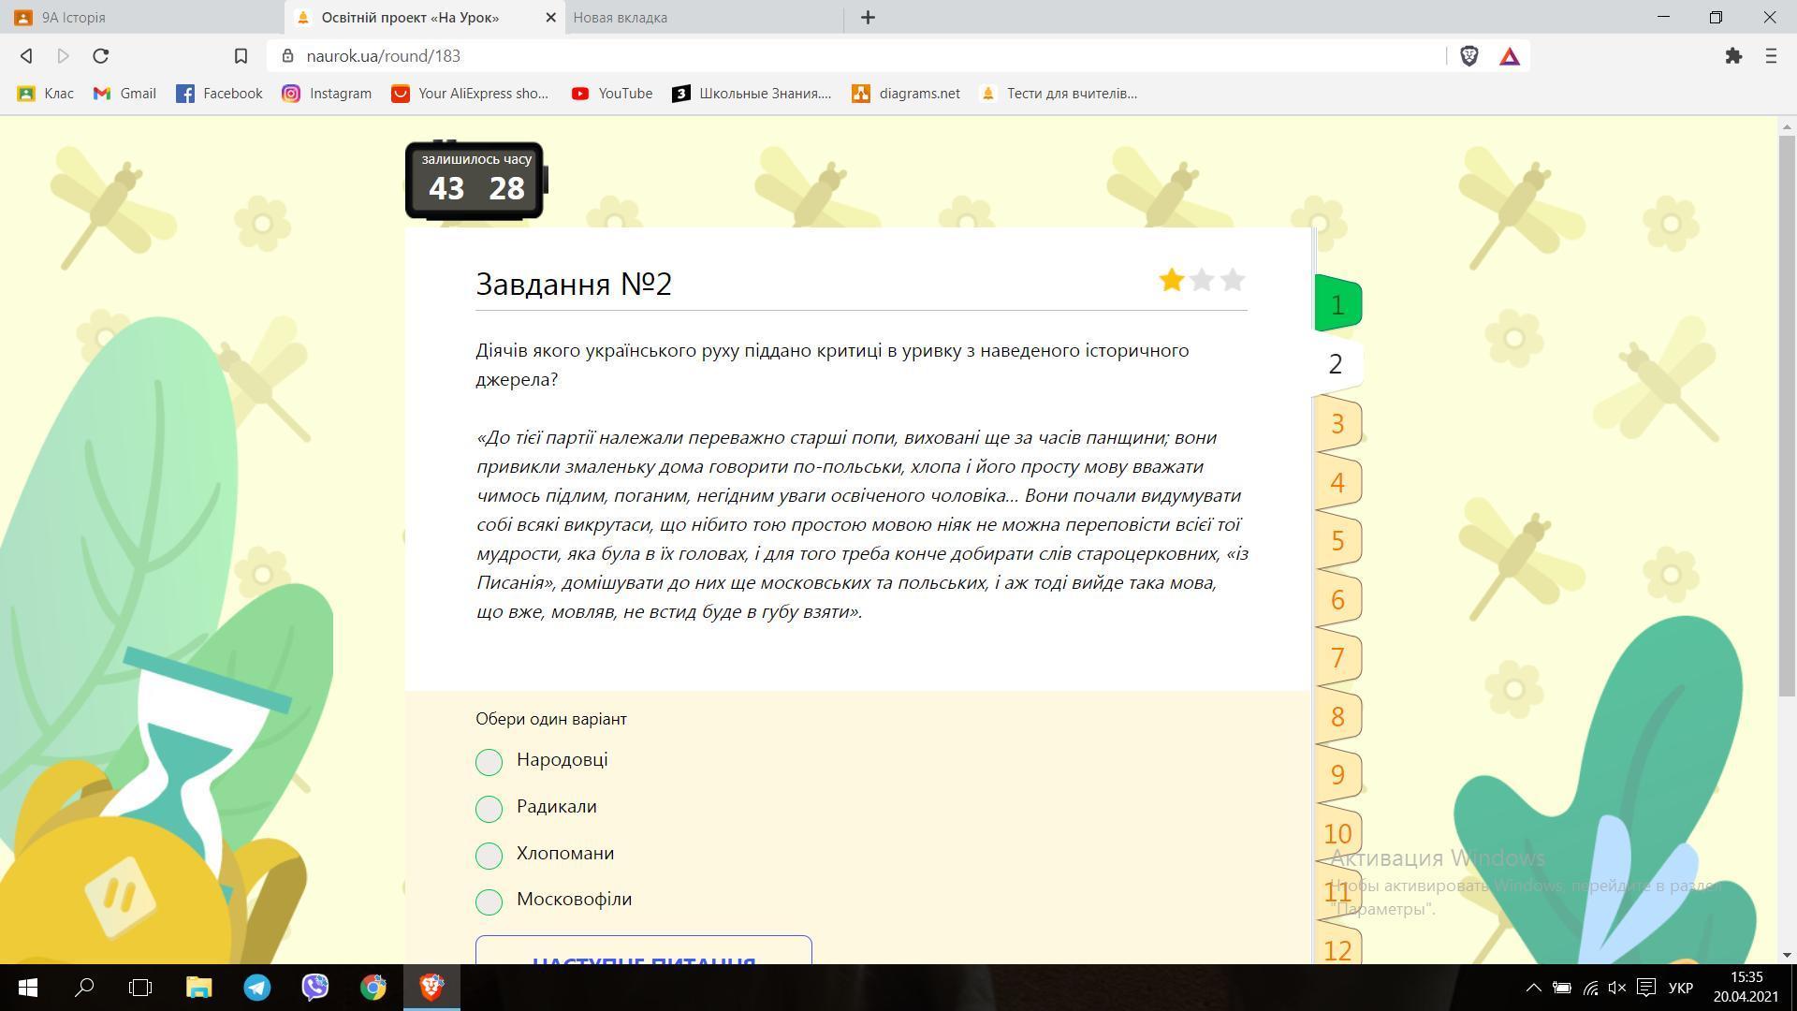Open the Facebook bookmark
Viewport: 1797px width, 1011px height.
pyautogui.click(x=219, y=94)
